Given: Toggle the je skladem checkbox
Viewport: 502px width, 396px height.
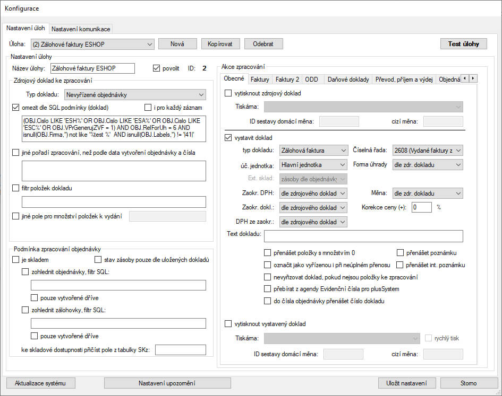Looking at the screenshot, I should (x=15, y=260).
